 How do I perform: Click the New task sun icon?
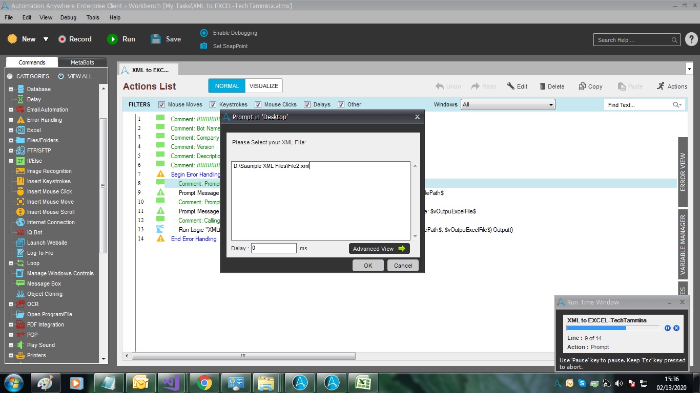(x=12, y=39)
